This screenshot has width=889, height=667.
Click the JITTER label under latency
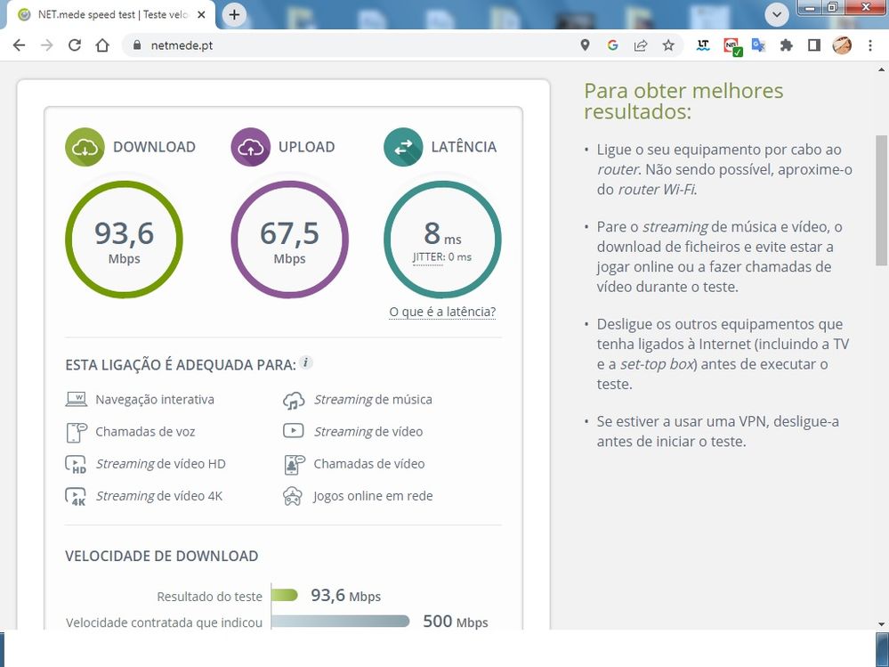(x=427, y=257)
